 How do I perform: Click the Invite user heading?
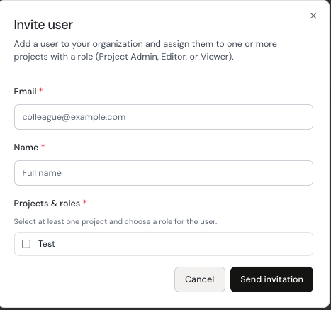[x=43, y=25]
